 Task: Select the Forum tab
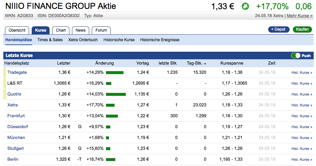pyautogui.click(x=101, y=30)
